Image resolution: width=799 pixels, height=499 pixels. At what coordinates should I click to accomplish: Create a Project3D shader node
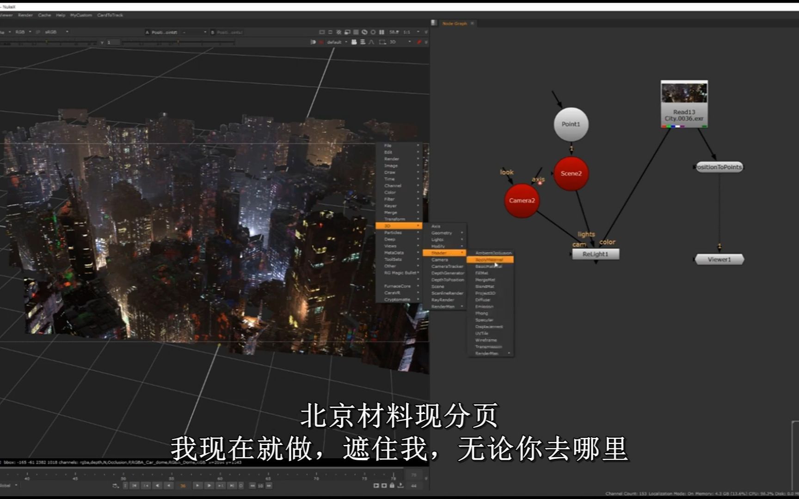pos(486,293)
